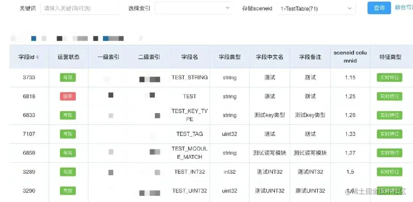Focus the 关键词 search input field
Image resolution: width=413 pixels, height=202 pixels.
pos(80,8)
